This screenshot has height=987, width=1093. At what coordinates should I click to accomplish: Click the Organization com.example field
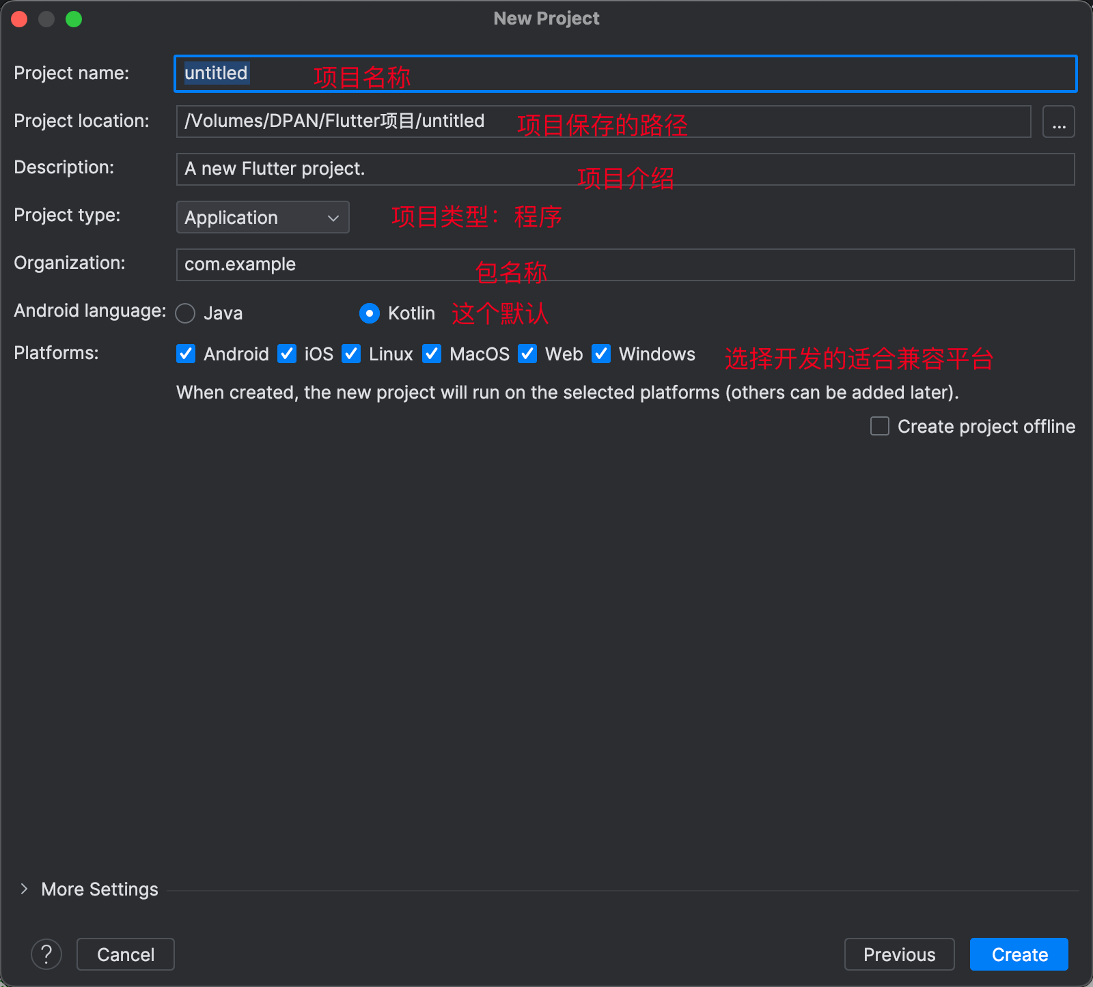625,265
